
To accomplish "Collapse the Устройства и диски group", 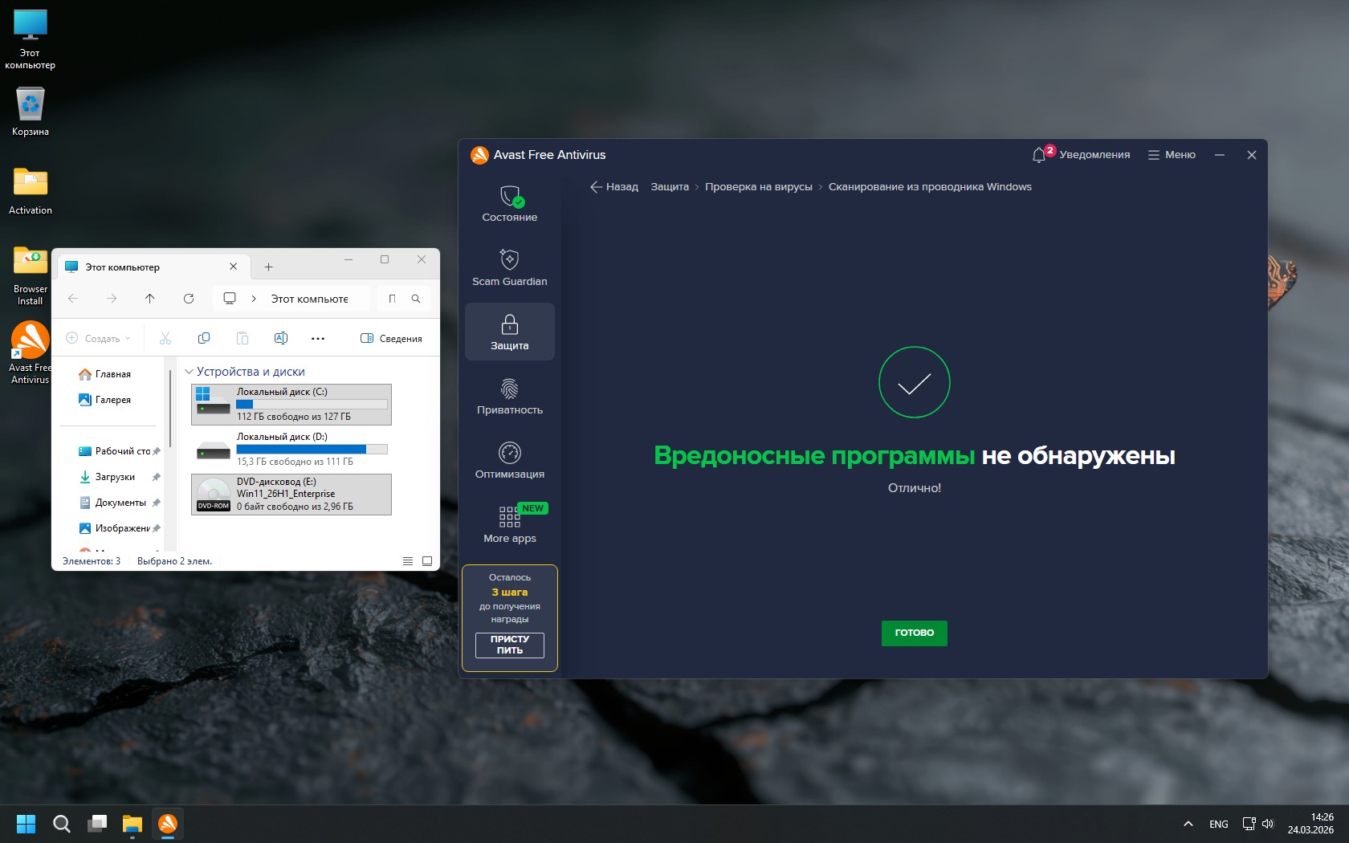I will tap(190, 372).
